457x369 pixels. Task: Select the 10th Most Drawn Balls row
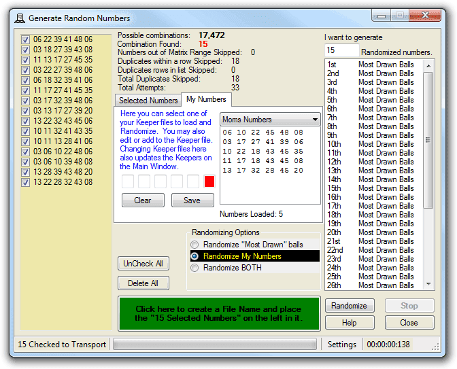[374, 144]
